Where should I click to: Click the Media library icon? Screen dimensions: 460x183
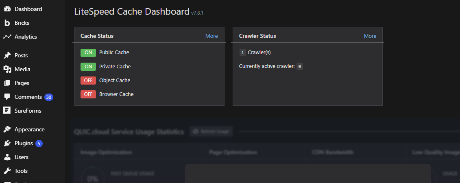7,69
